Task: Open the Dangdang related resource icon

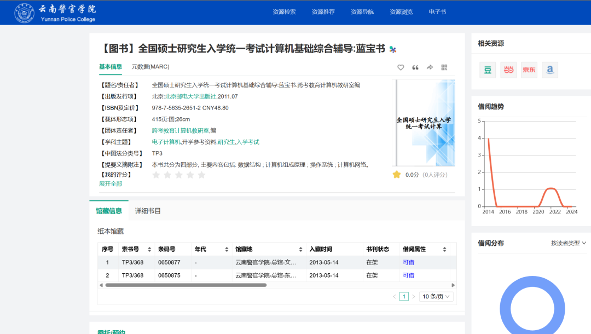Action: point(508,70)
